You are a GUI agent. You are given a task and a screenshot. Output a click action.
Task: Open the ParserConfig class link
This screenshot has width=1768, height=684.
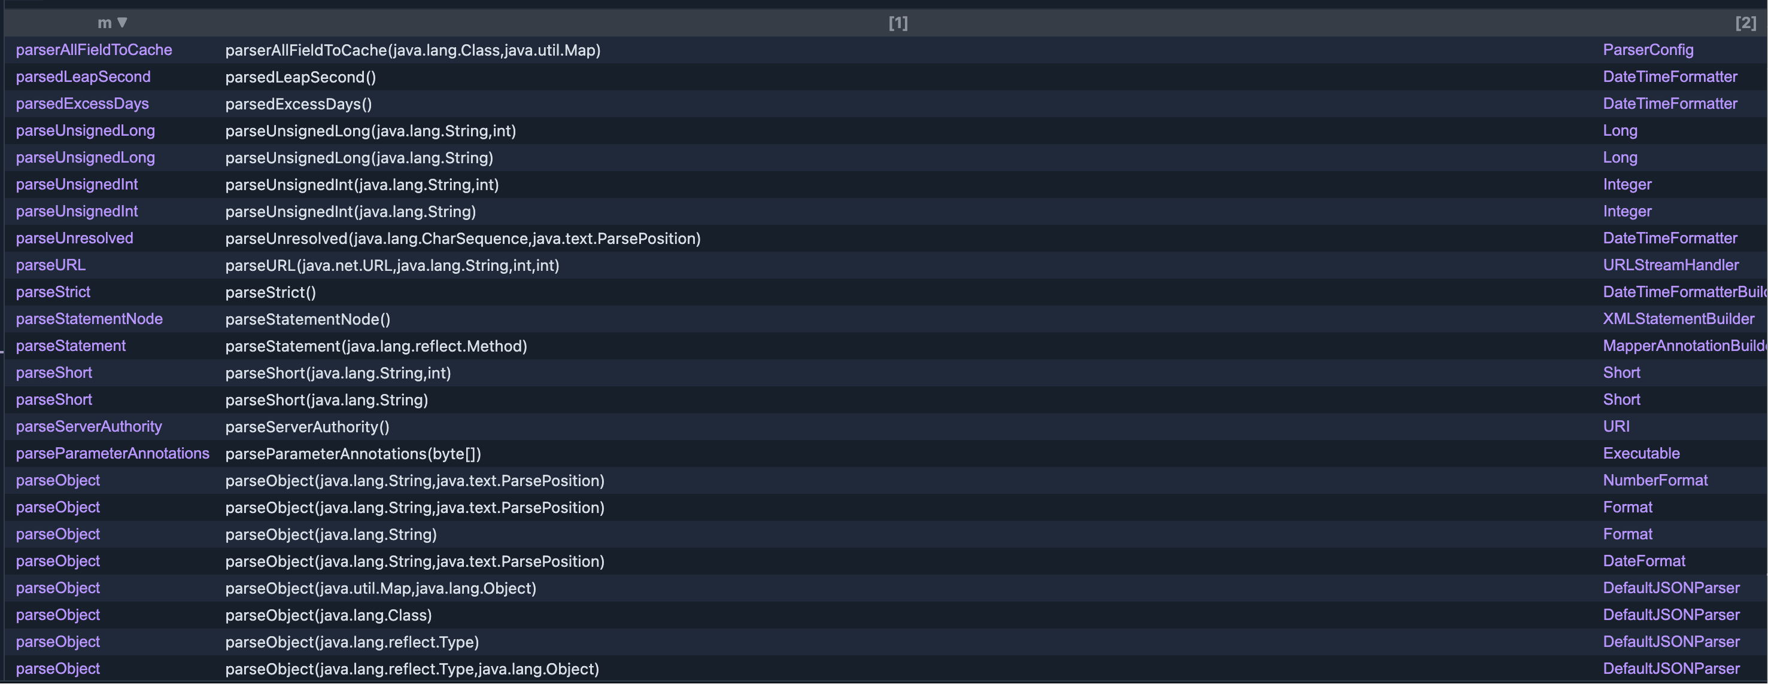[x=1648, y=50]
